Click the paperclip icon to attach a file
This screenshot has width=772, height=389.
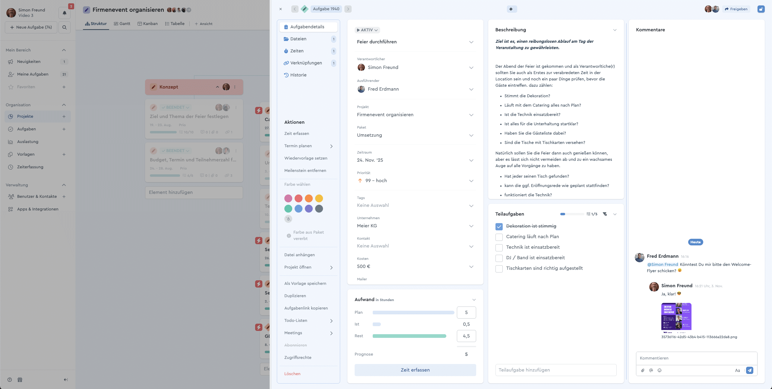pyautogui.click(x=643, y=370)
